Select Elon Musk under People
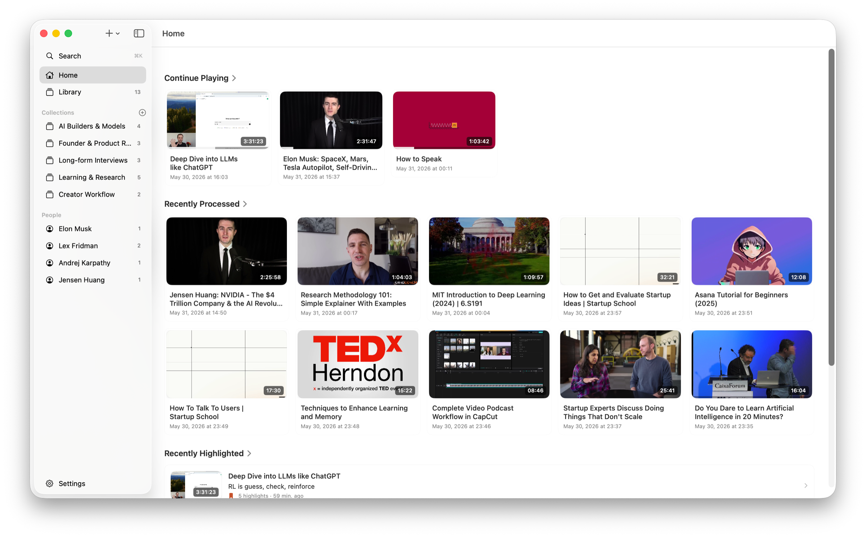 [x=93, y=229]
